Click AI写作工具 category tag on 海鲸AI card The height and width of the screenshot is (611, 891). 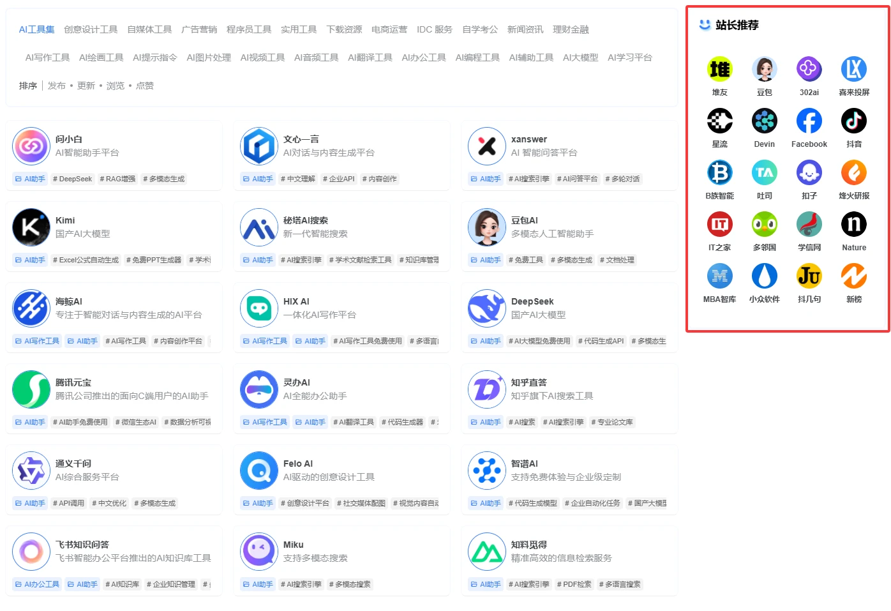point(38,341)
